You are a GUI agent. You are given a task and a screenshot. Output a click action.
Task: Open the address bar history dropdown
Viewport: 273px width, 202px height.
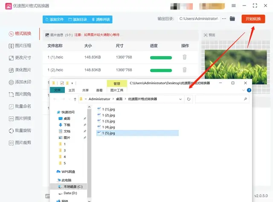pos(180,99)
